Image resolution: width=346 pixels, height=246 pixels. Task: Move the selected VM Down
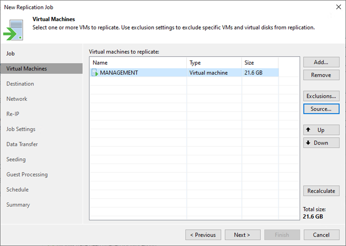[321, 143]
